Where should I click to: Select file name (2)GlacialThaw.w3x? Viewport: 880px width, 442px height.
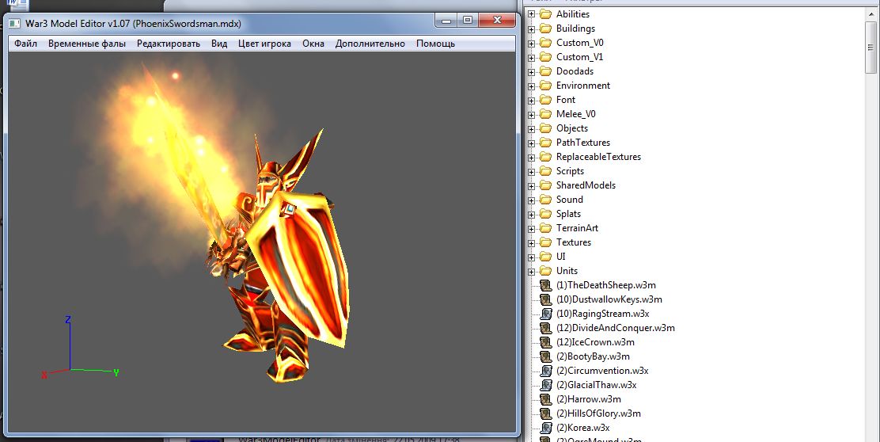(x=596, y=385)
